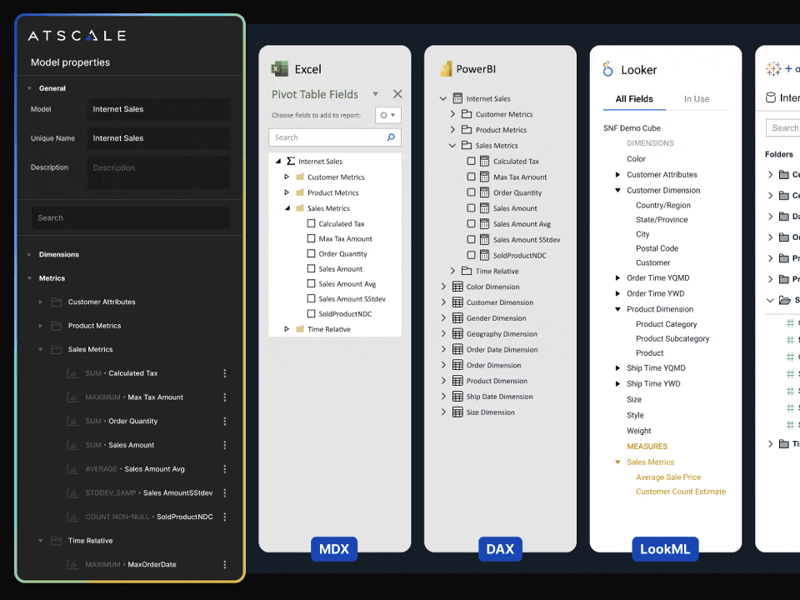Check Calculated Tax in PowerBI Sales Metrics
The image size is (800, 600).
(x=472, y=161)
